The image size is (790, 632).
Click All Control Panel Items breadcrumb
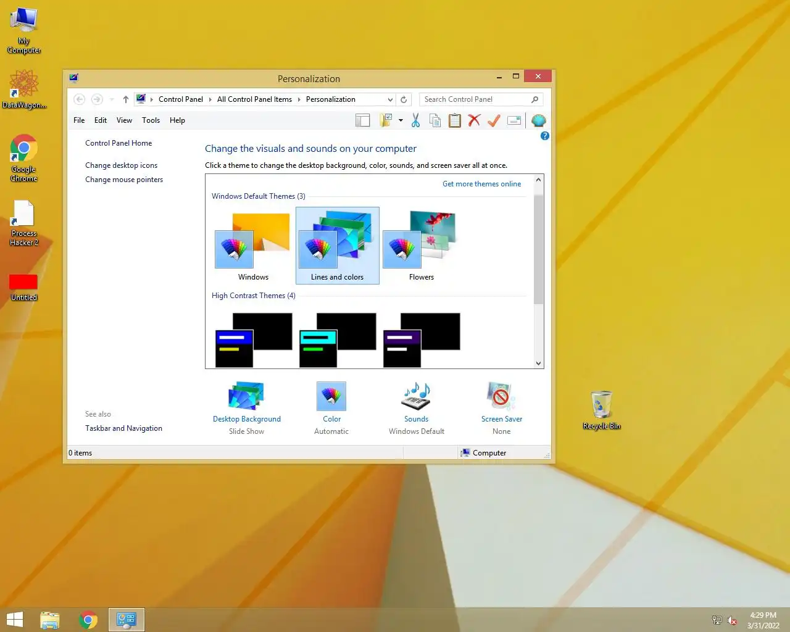pos(254,99)
